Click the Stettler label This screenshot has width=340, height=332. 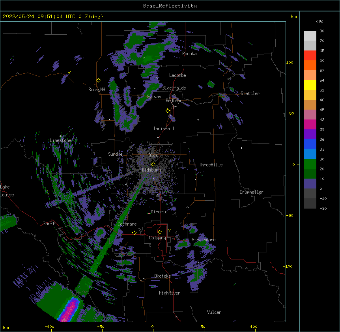[x=250, y=93]
